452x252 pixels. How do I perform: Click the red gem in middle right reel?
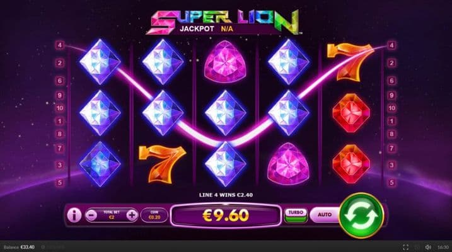coord(351,113)
